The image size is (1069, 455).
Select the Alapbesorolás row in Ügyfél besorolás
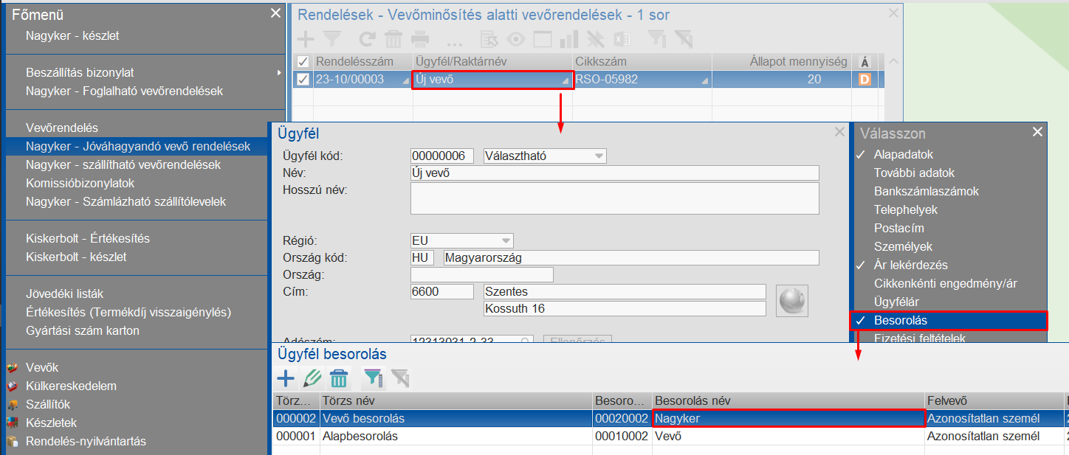[670, 436]
